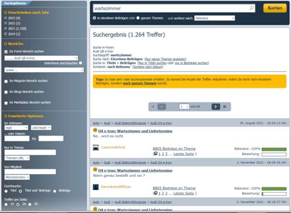The height and width of the screenshot is (213, 291).
Task: Collapse 'Bereiche' section
Action: [x=6, y=44]
